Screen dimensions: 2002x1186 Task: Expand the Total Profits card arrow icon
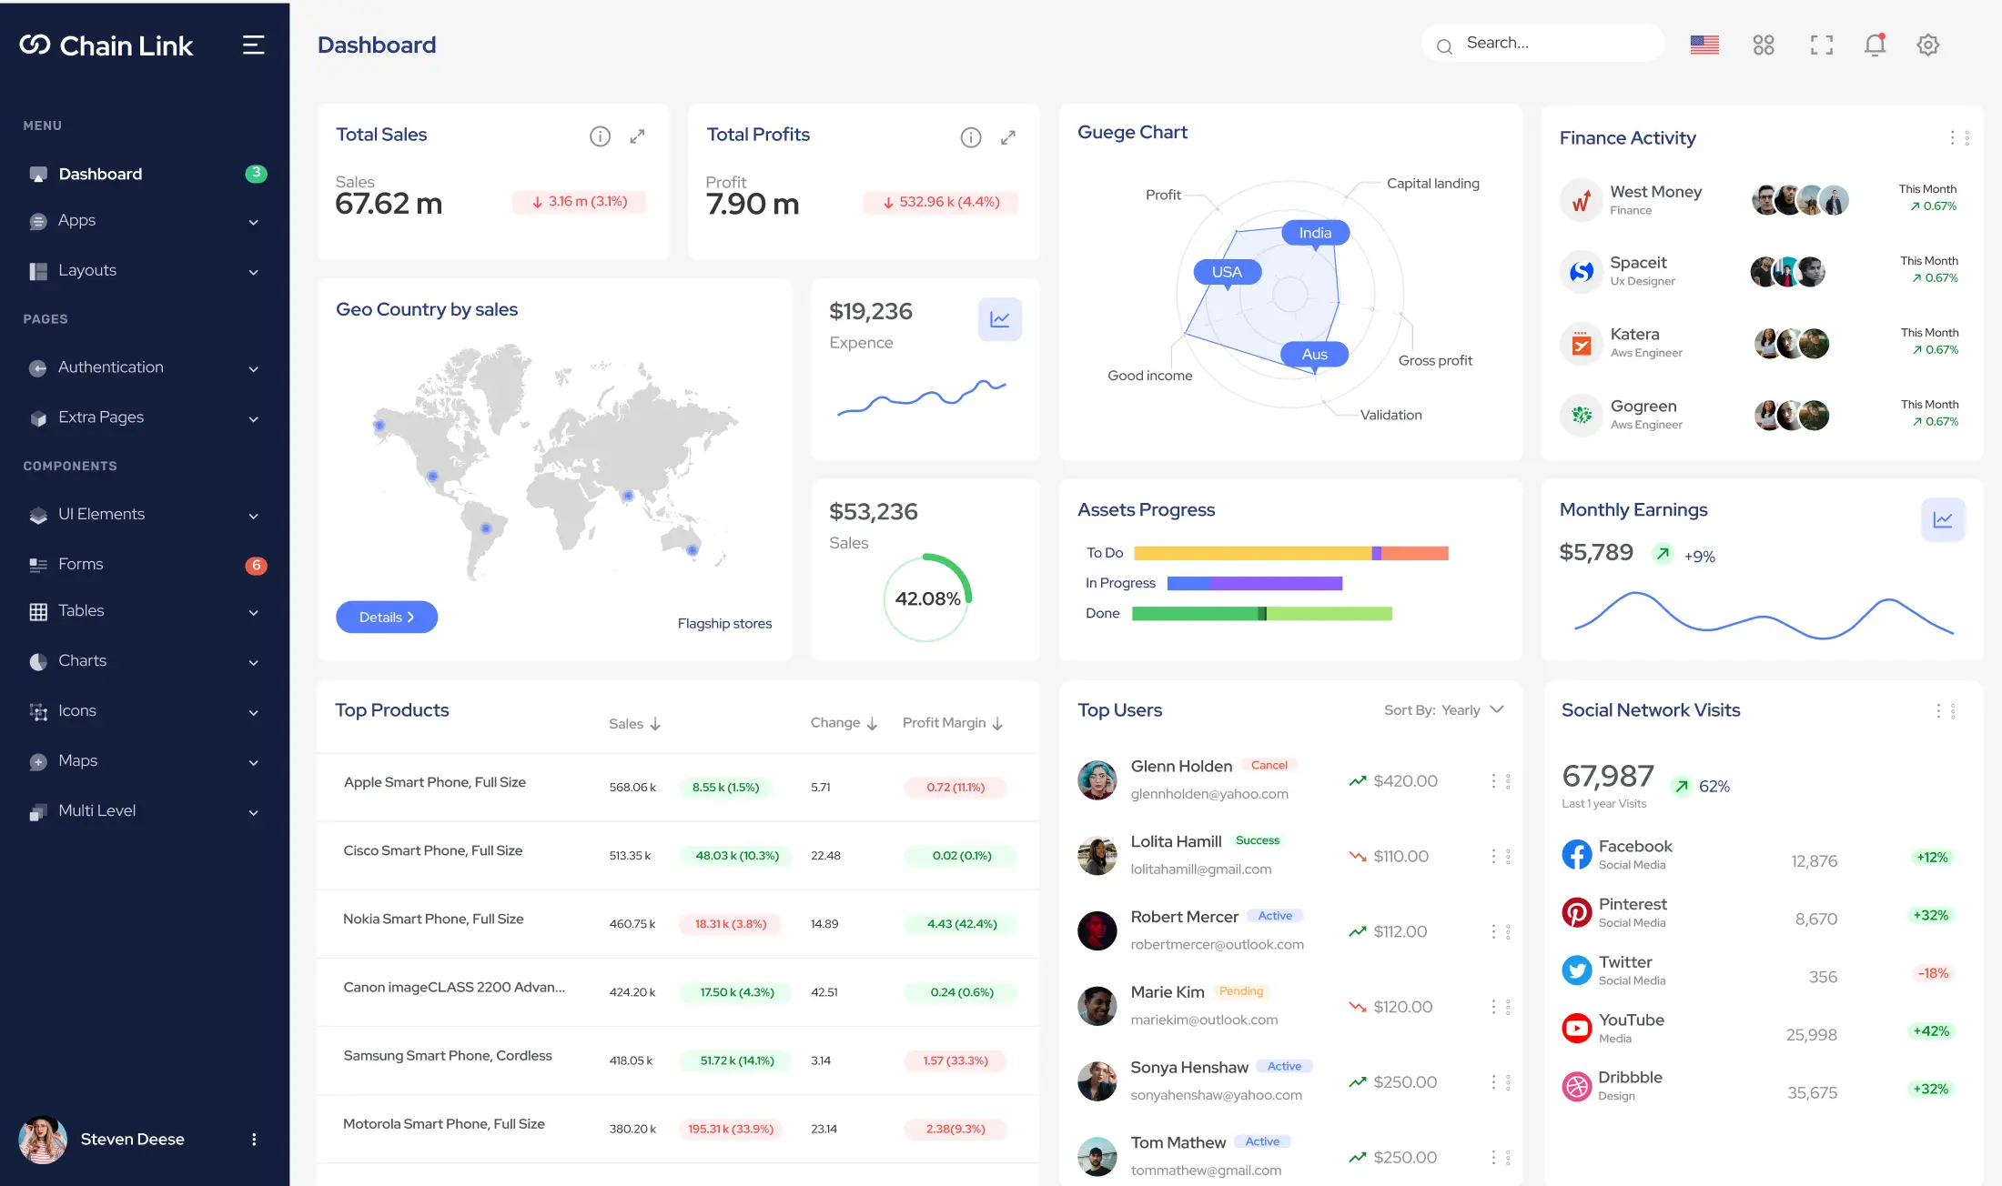(x=1007, y=137)
